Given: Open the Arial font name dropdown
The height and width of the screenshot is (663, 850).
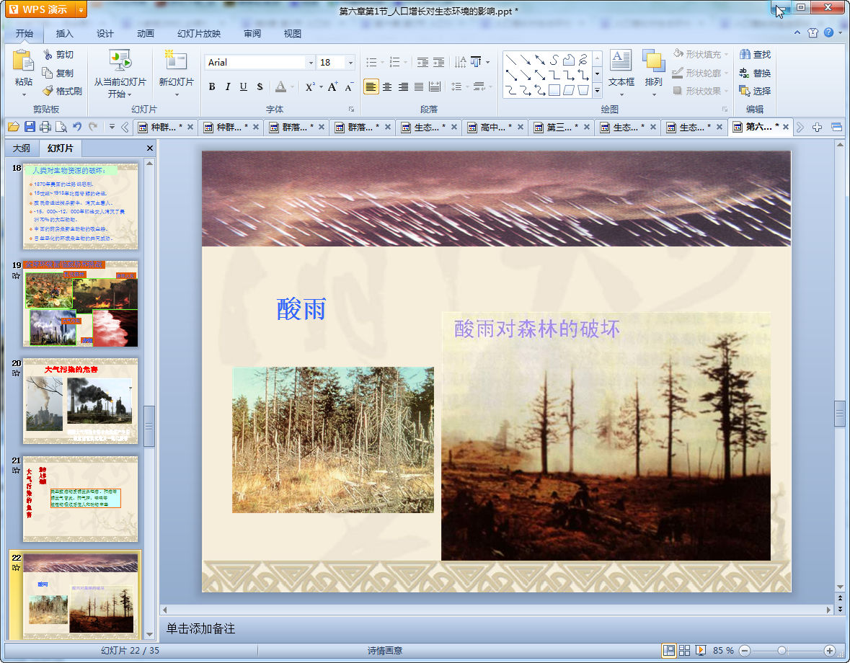Looking at the screenshot, I should click(x=311, y=63).
